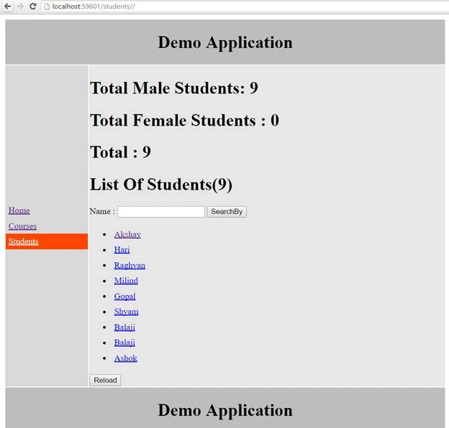Click the List Of Students(9) heading
The height and width of the screenshot is (428, 449).
[x=161, y=185]
